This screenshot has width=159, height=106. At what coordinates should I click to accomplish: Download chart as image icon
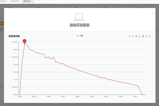point(150,36)
